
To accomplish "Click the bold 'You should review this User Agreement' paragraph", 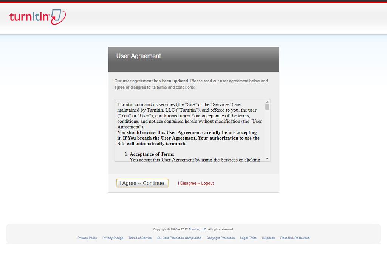I will click(x=188, y=138).
